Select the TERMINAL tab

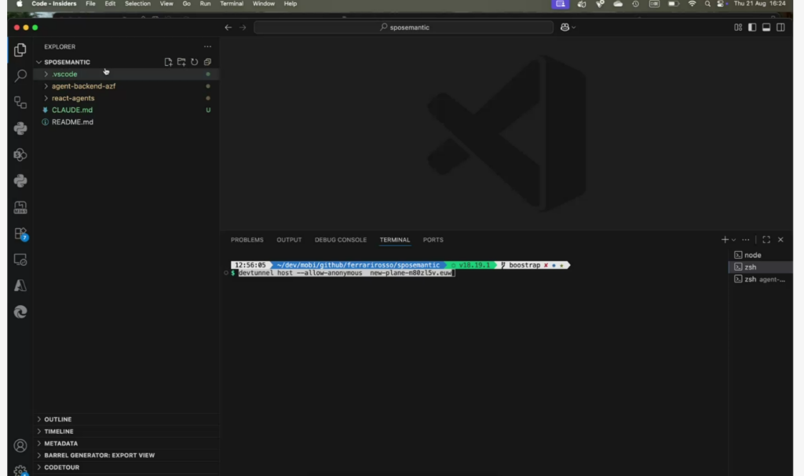394,240
